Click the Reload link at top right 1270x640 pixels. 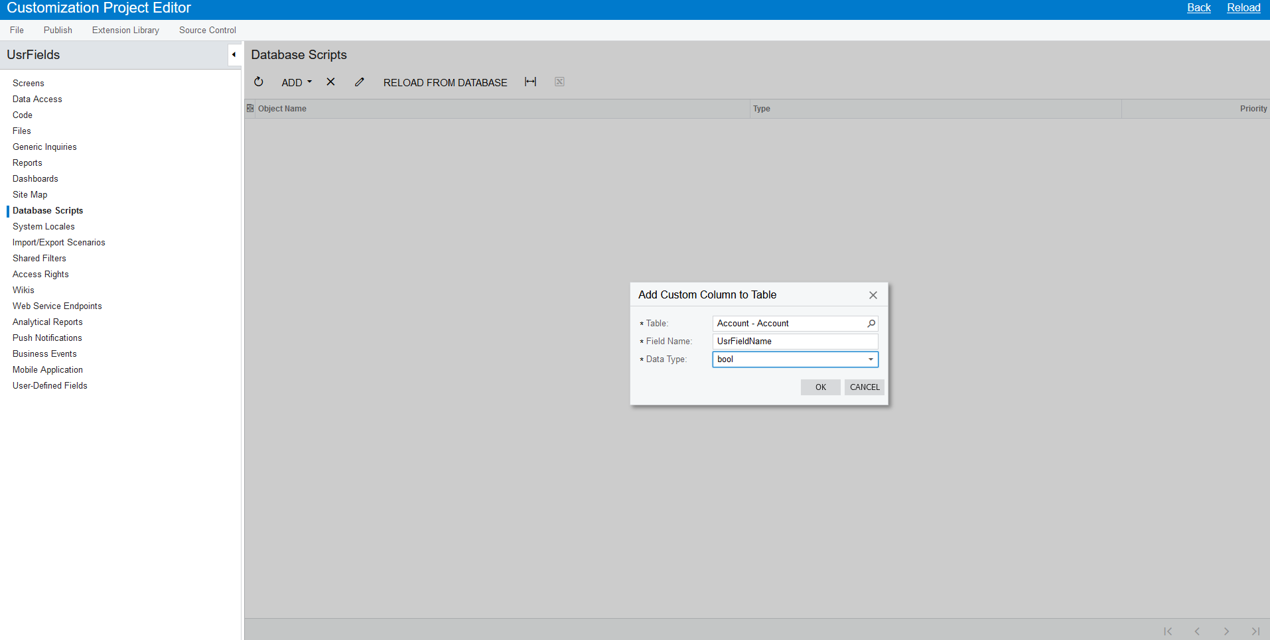(1244, 7)
